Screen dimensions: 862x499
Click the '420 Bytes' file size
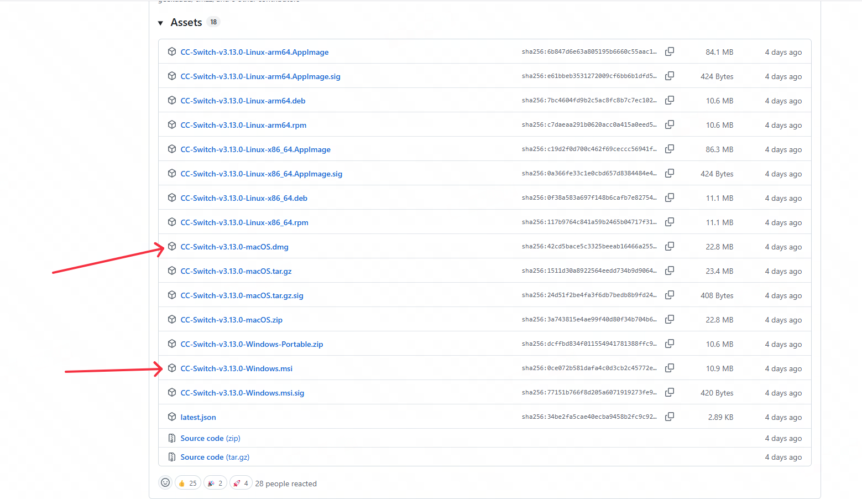tap(717, 393)
